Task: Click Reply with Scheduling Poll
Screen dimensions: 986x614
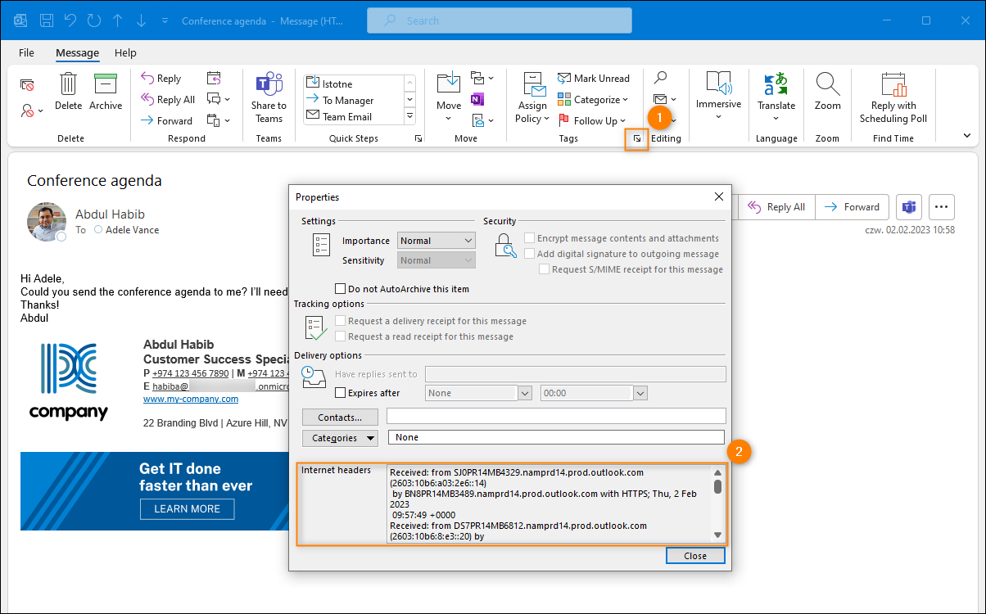Action: [893, 84]
